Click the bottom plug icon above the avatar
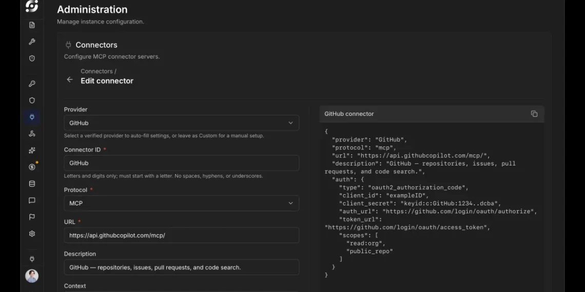This screenshot has height=292, width=585. tap(32, 259)
